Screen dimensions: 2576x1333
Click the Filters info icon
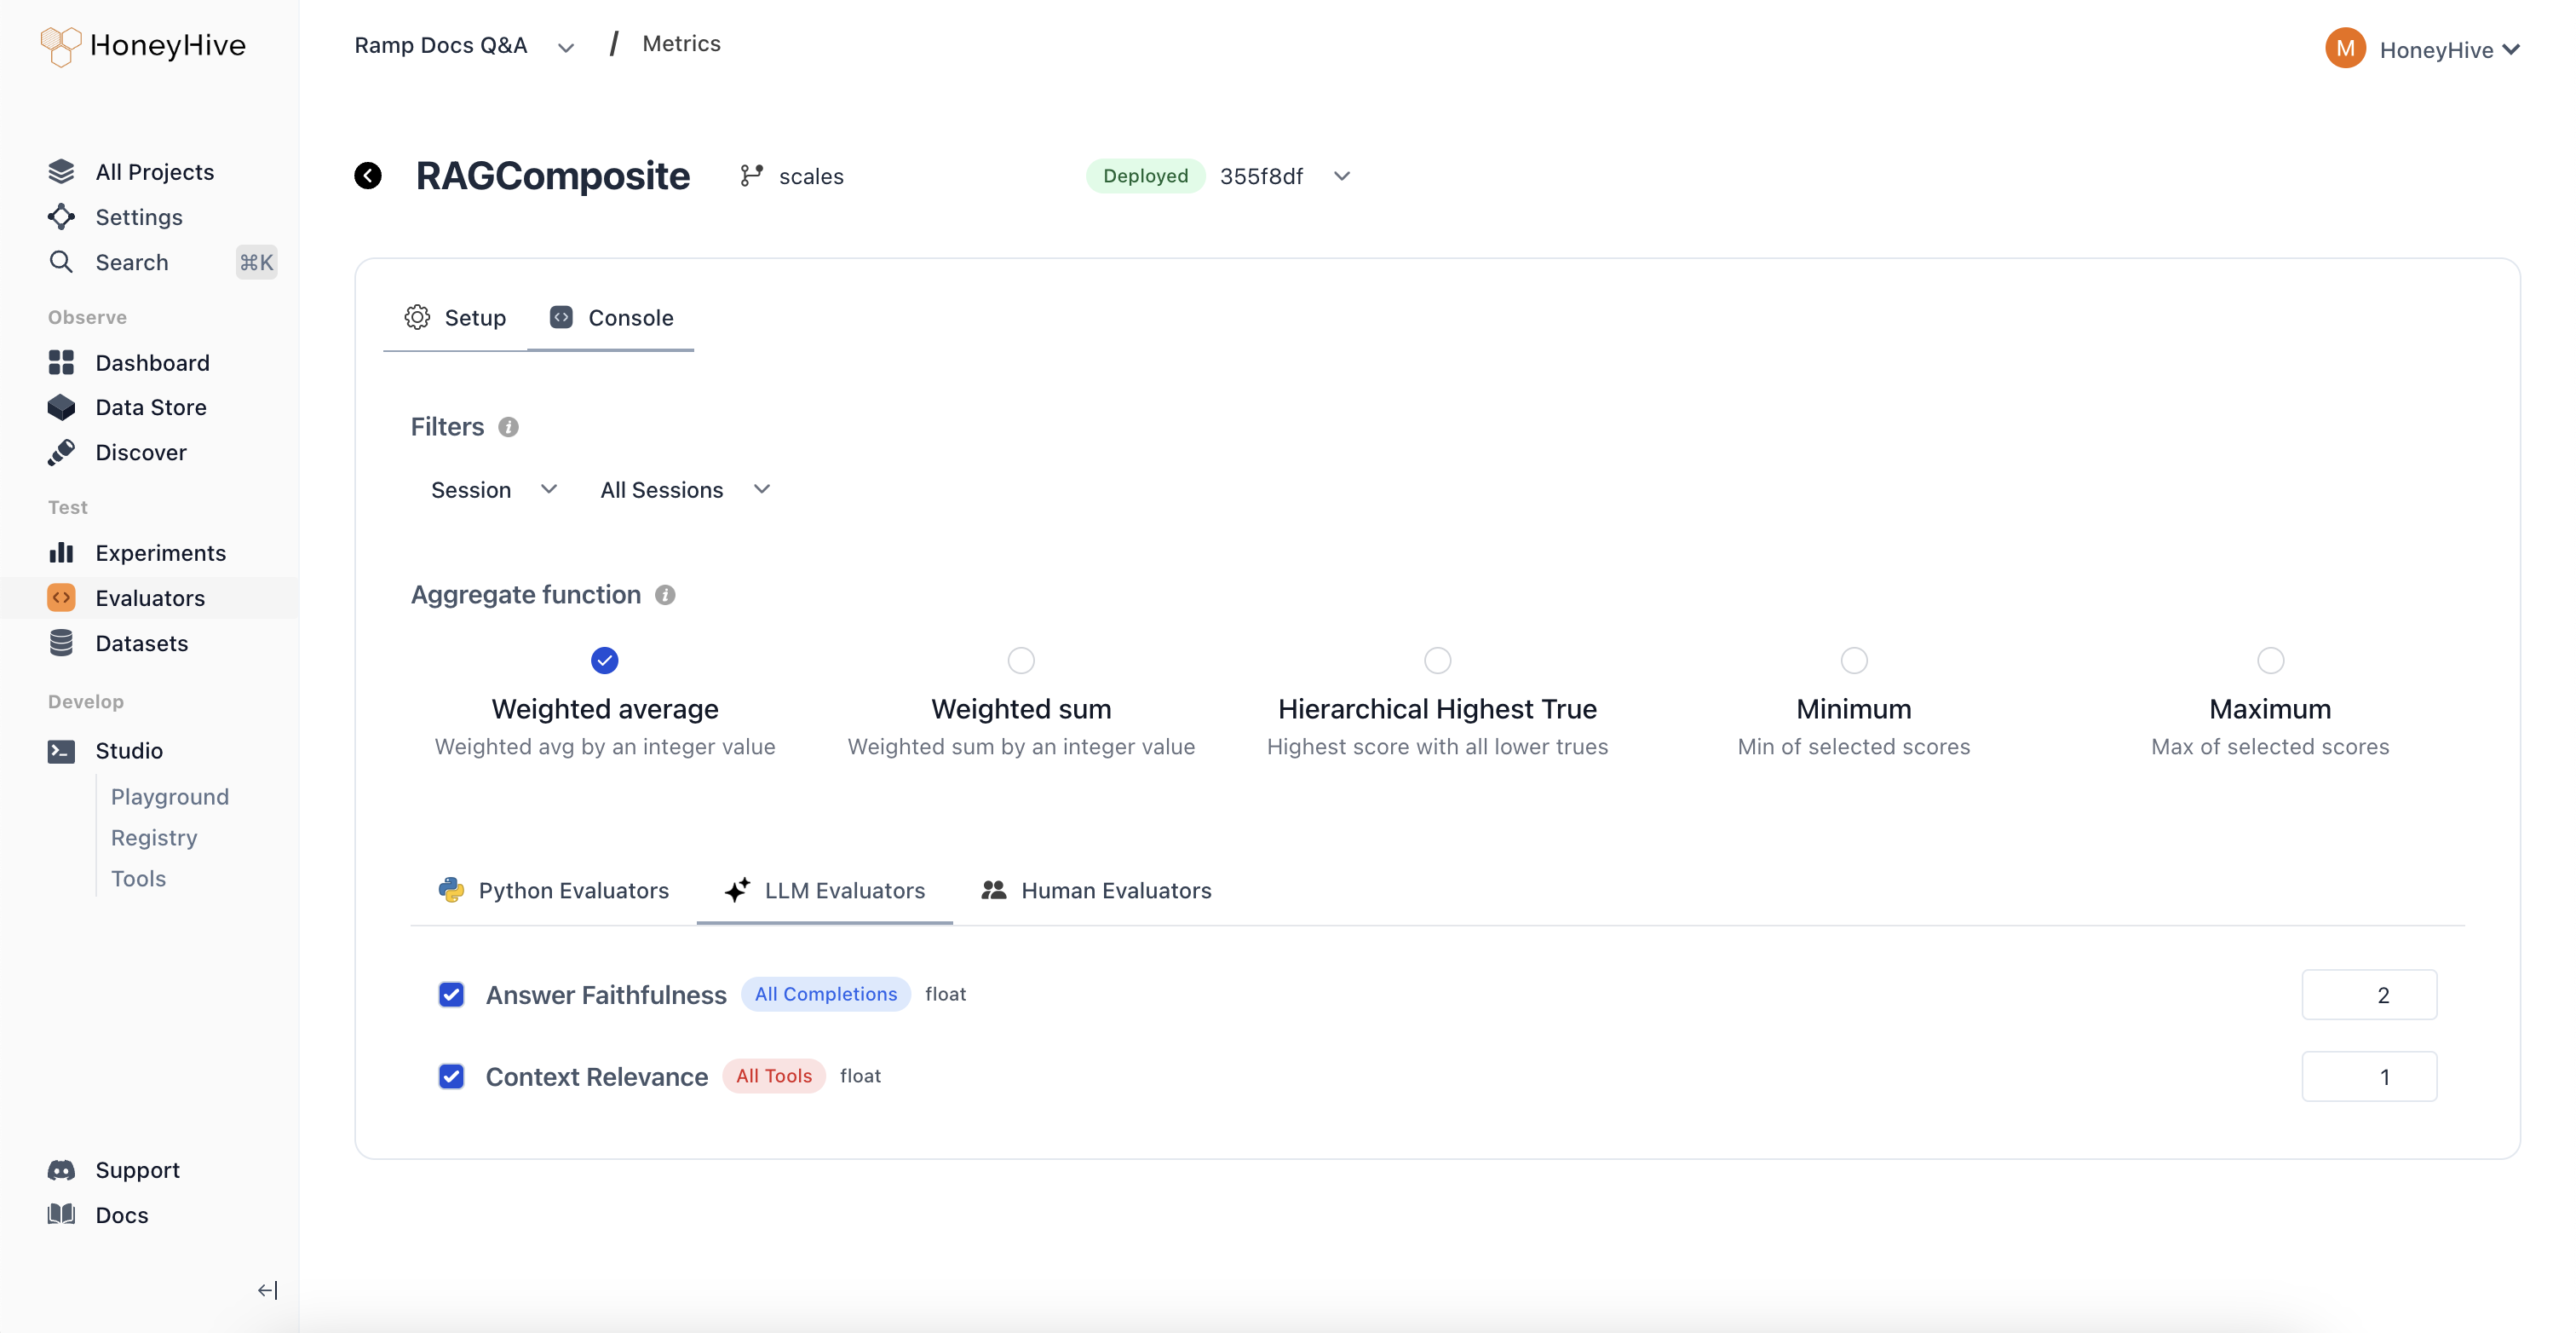tap(508, 427)
